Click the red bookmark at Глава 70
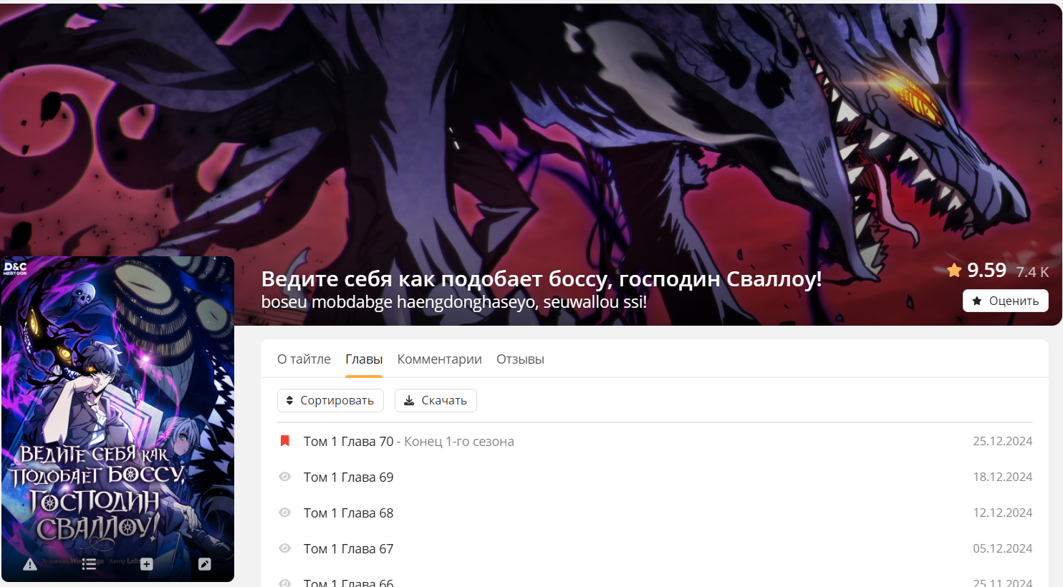This screenshot has height=587, width=1063. pos(284,441)
